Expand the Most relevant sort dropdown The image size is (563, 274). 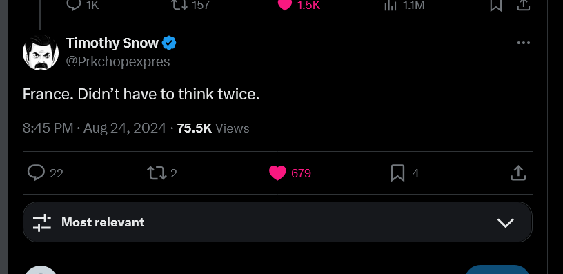[277, 222]
